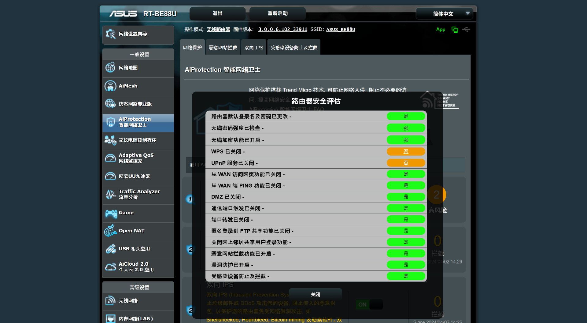Viewport: 587px width, 323px height.
Task: Click the ASUS_BE88U SSID link
Action: (340, 30)
